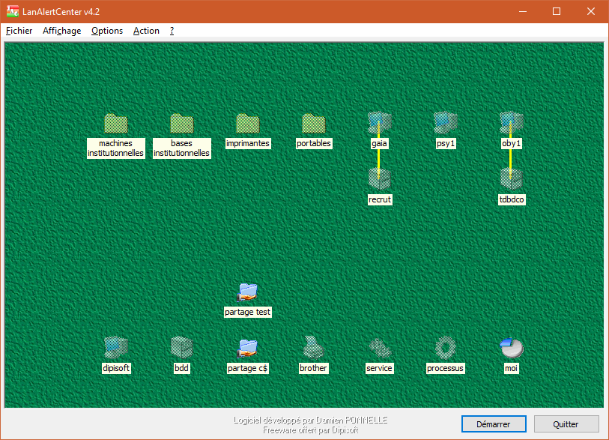Select the 'partage c$' share icon
Image resolution: width=609 pixels, height=440 pixels.
(x=247, y=348)
